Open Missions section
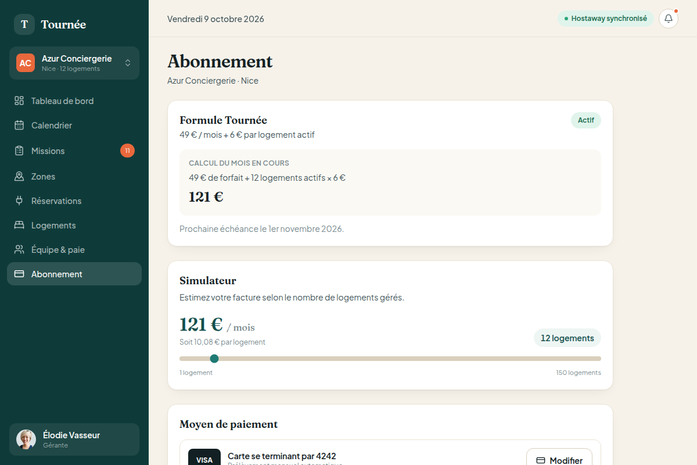697x465 pixels. [x=74, y=151]
